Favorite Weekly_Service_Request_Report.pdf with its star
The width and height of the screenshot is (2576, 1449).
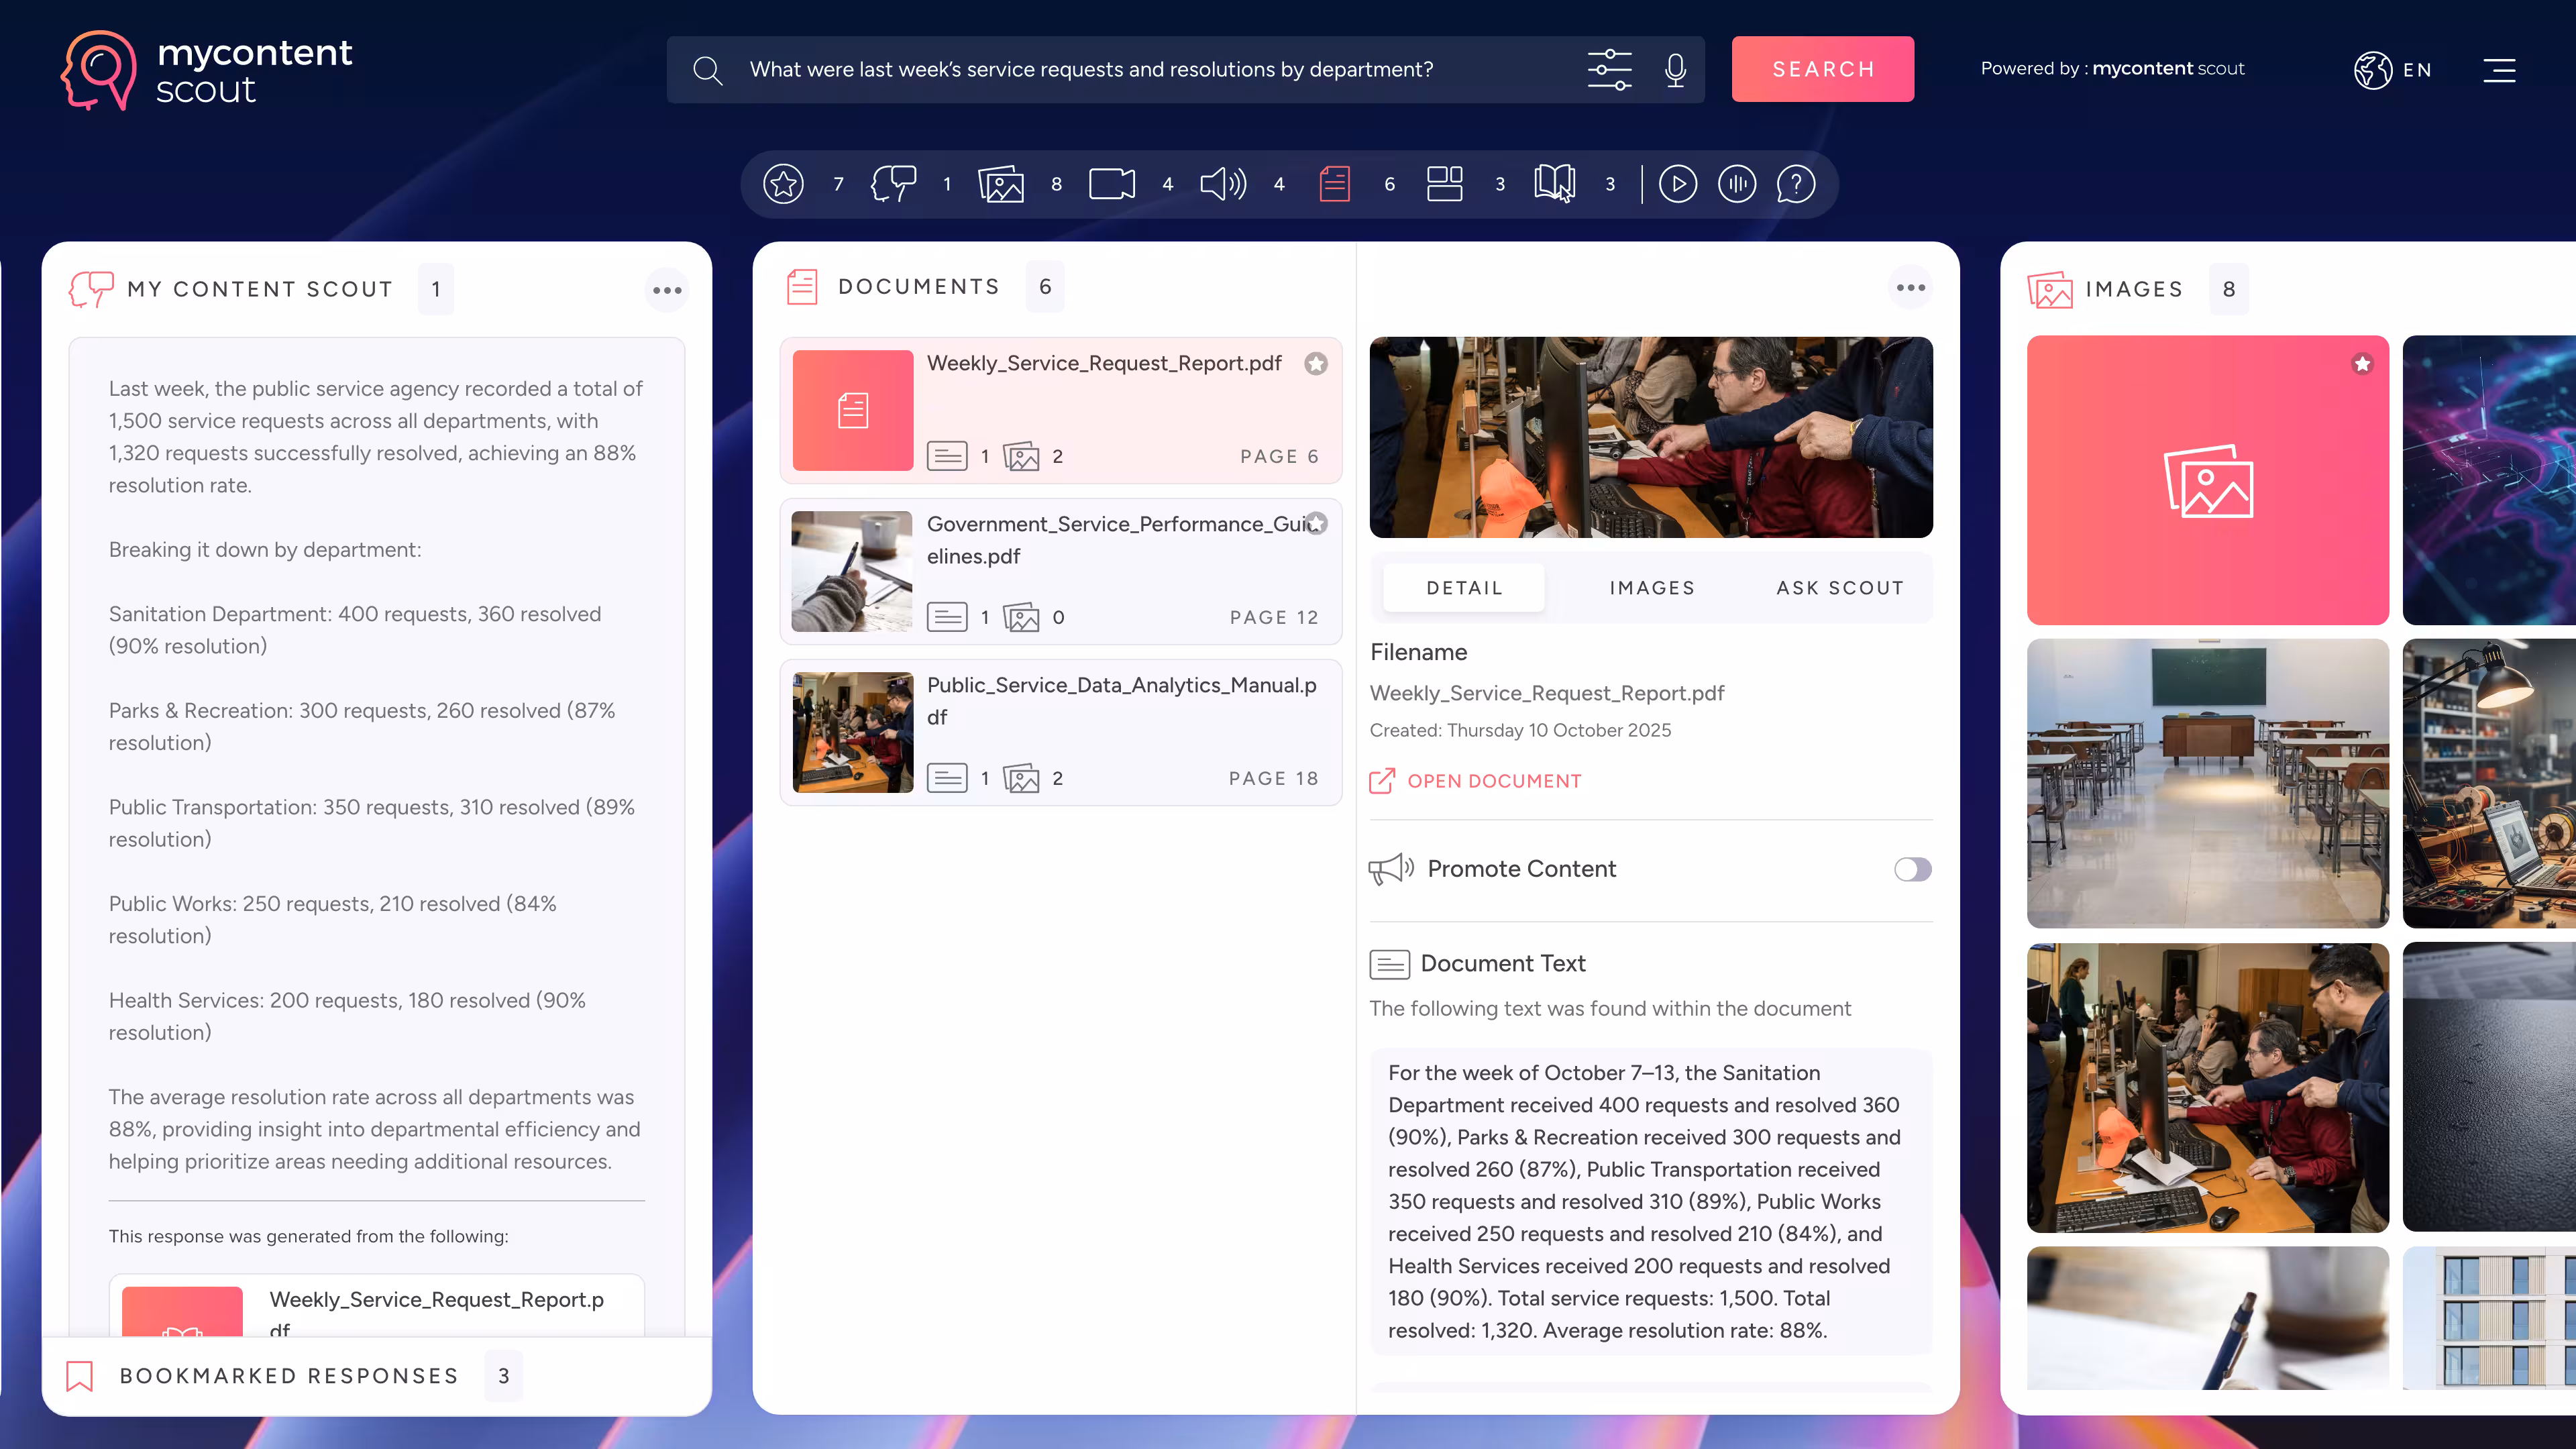[1315, 364]
